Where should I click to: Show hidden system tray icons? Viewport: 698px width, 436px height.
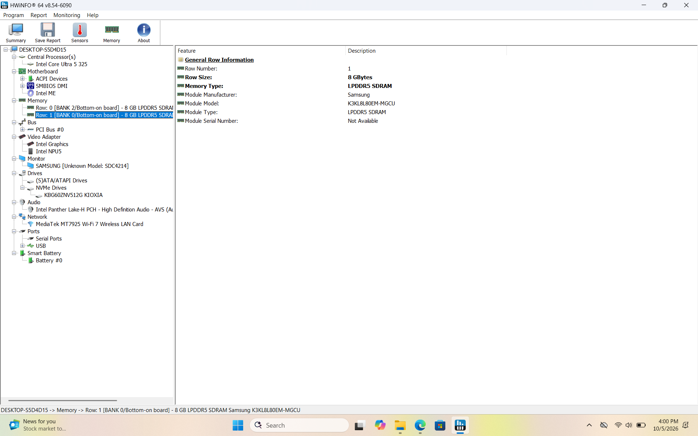tap(589, 425)
